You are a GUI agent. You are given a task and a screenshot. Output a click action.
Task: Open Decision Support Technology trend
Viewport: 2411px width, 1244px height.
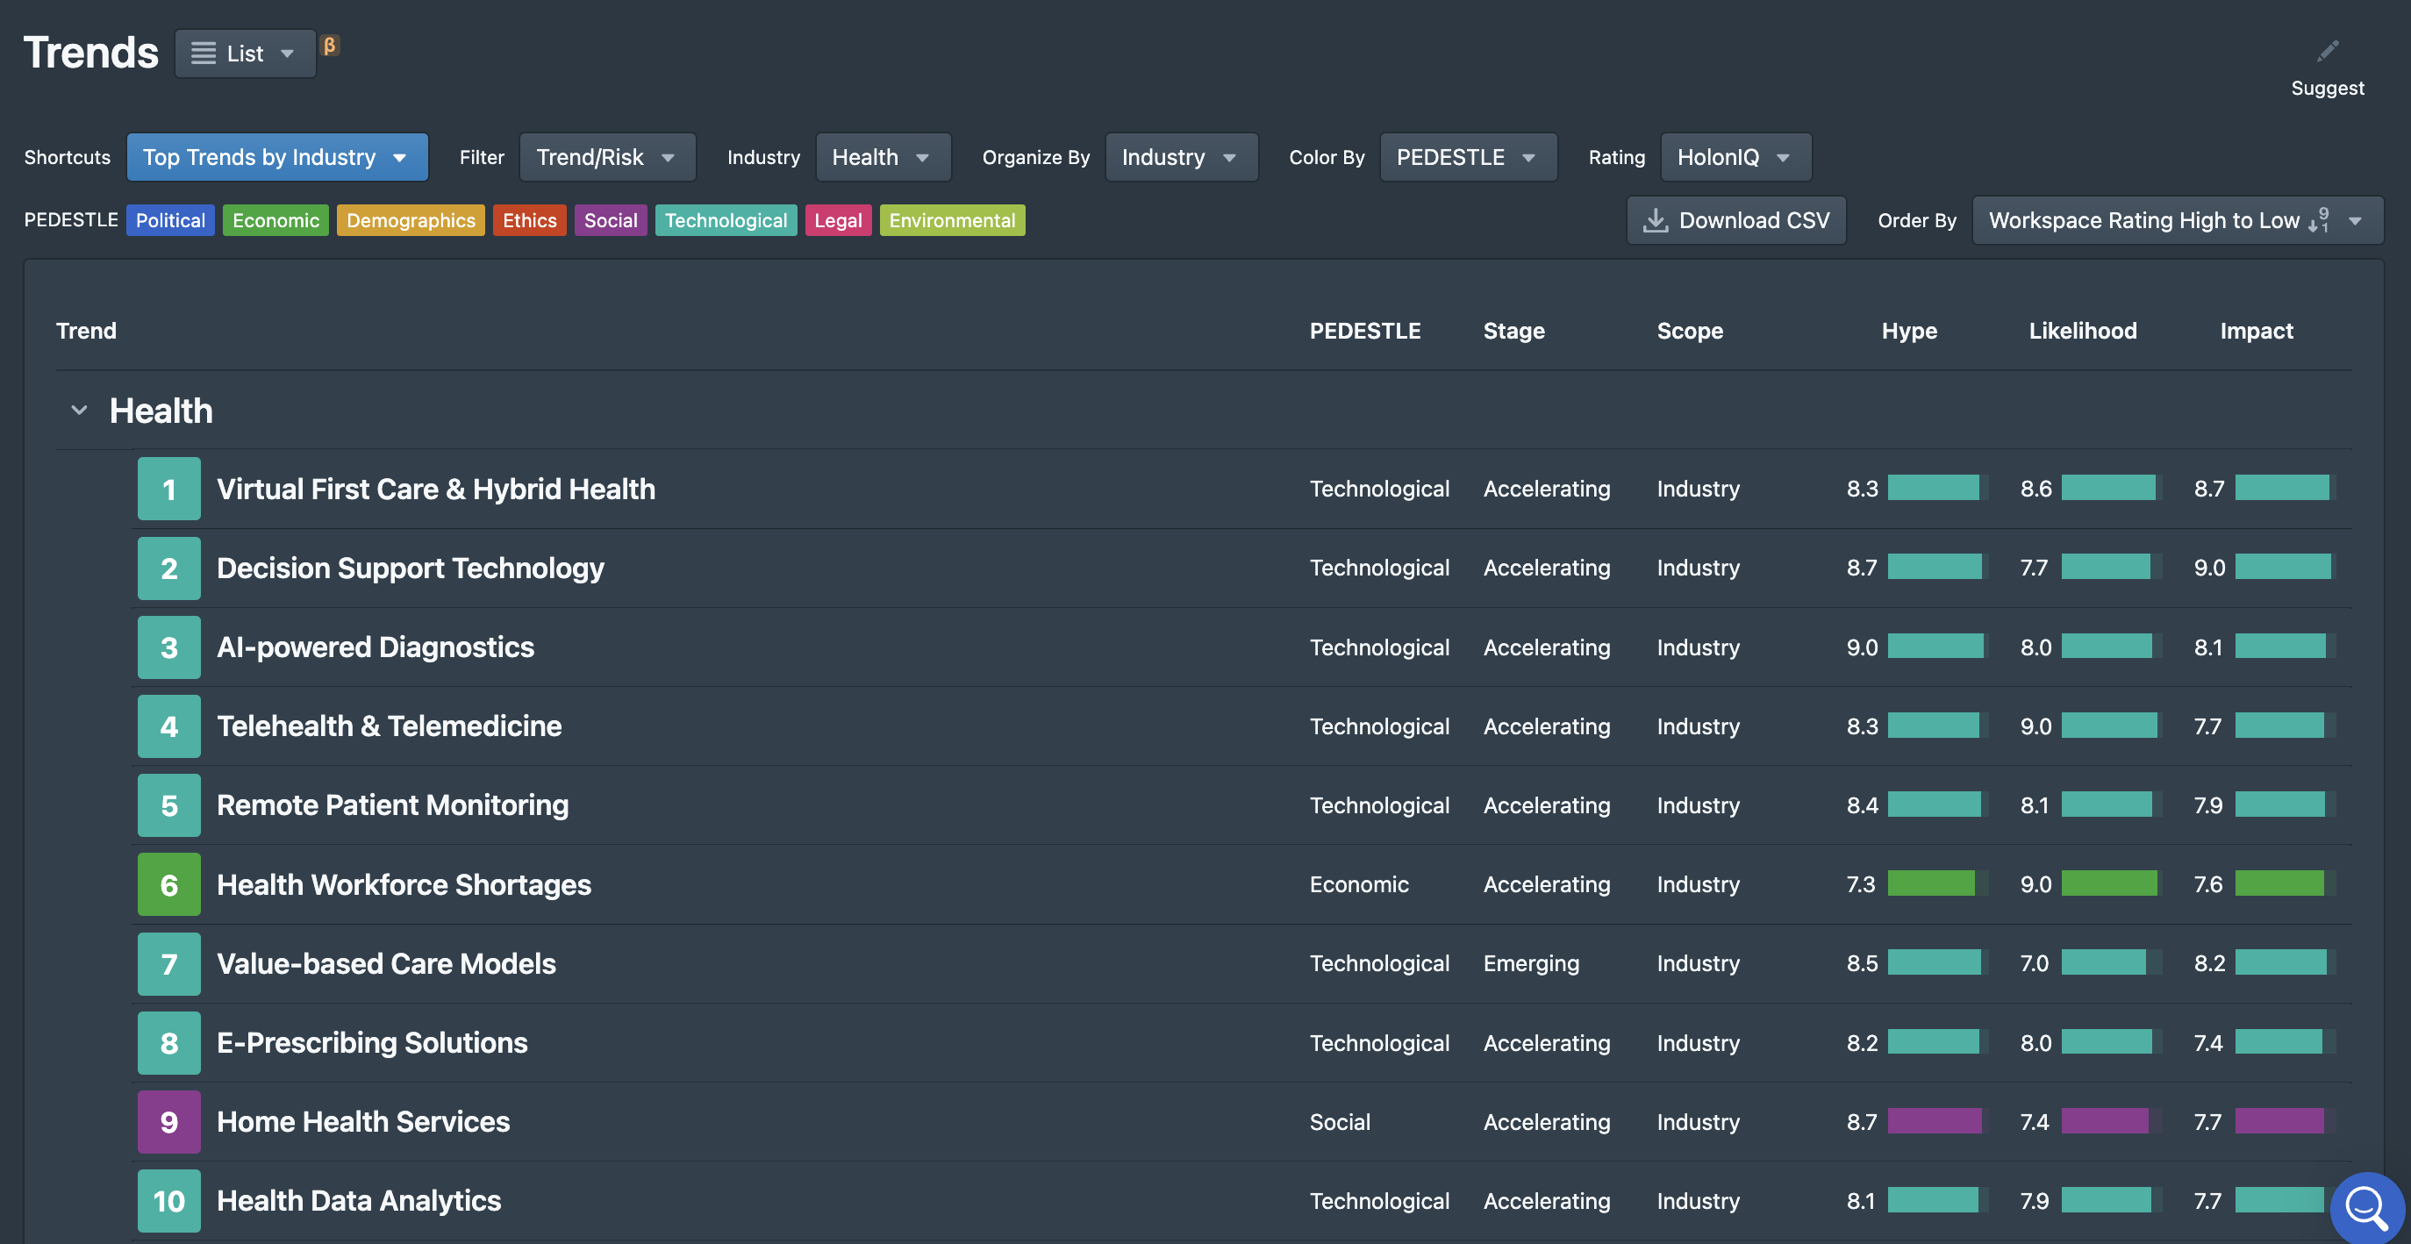(x=410, y=568)
